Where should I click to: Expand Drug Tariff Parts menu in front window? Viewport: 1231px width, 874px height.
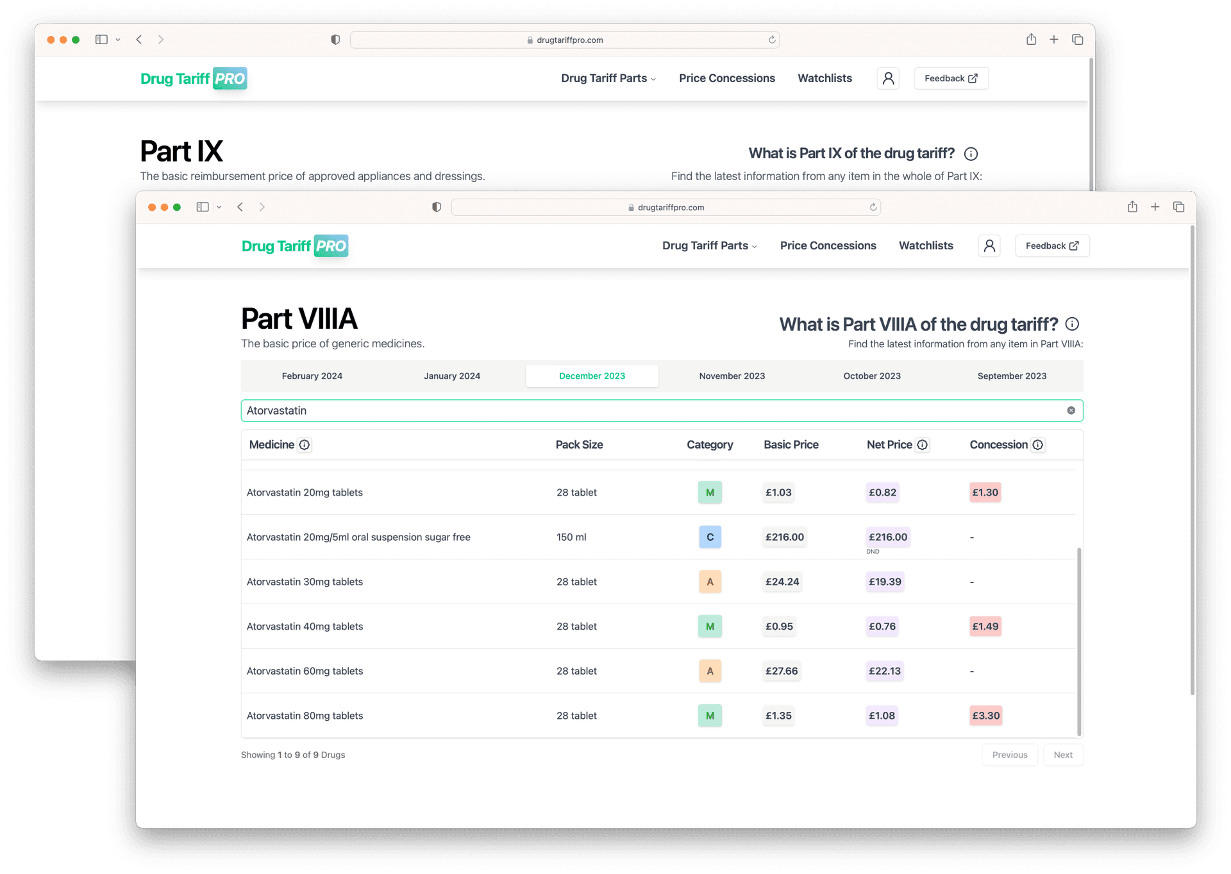click(709, 246)
